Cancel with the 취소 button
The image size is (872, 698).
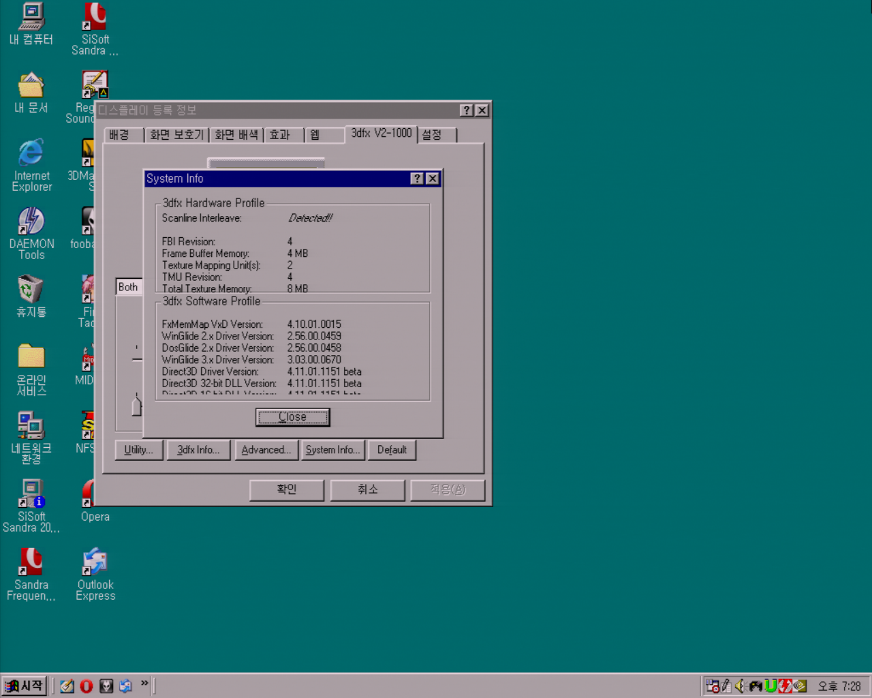point(368,490)
